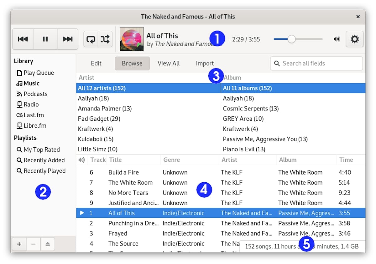The image size is (376, 264).
Task: Open Radio source
Action: pyautogui.click(x=28, y=104)
